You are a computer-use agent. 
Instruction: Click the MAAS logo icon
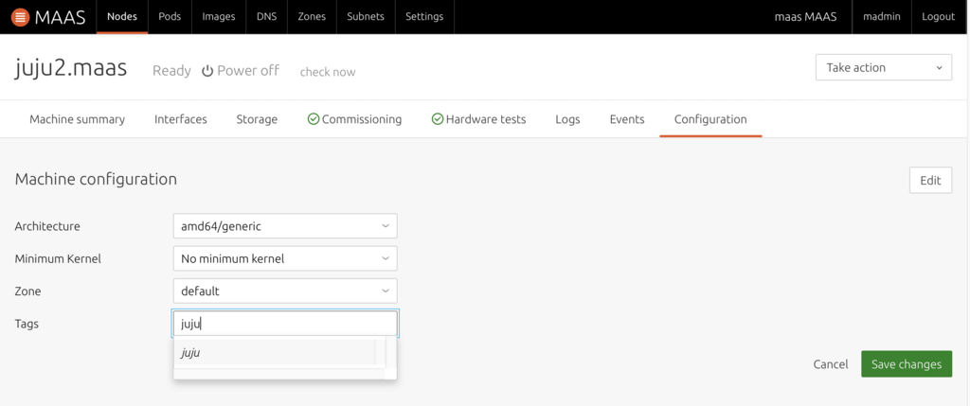pyautogui.click(x=21, y=17)
